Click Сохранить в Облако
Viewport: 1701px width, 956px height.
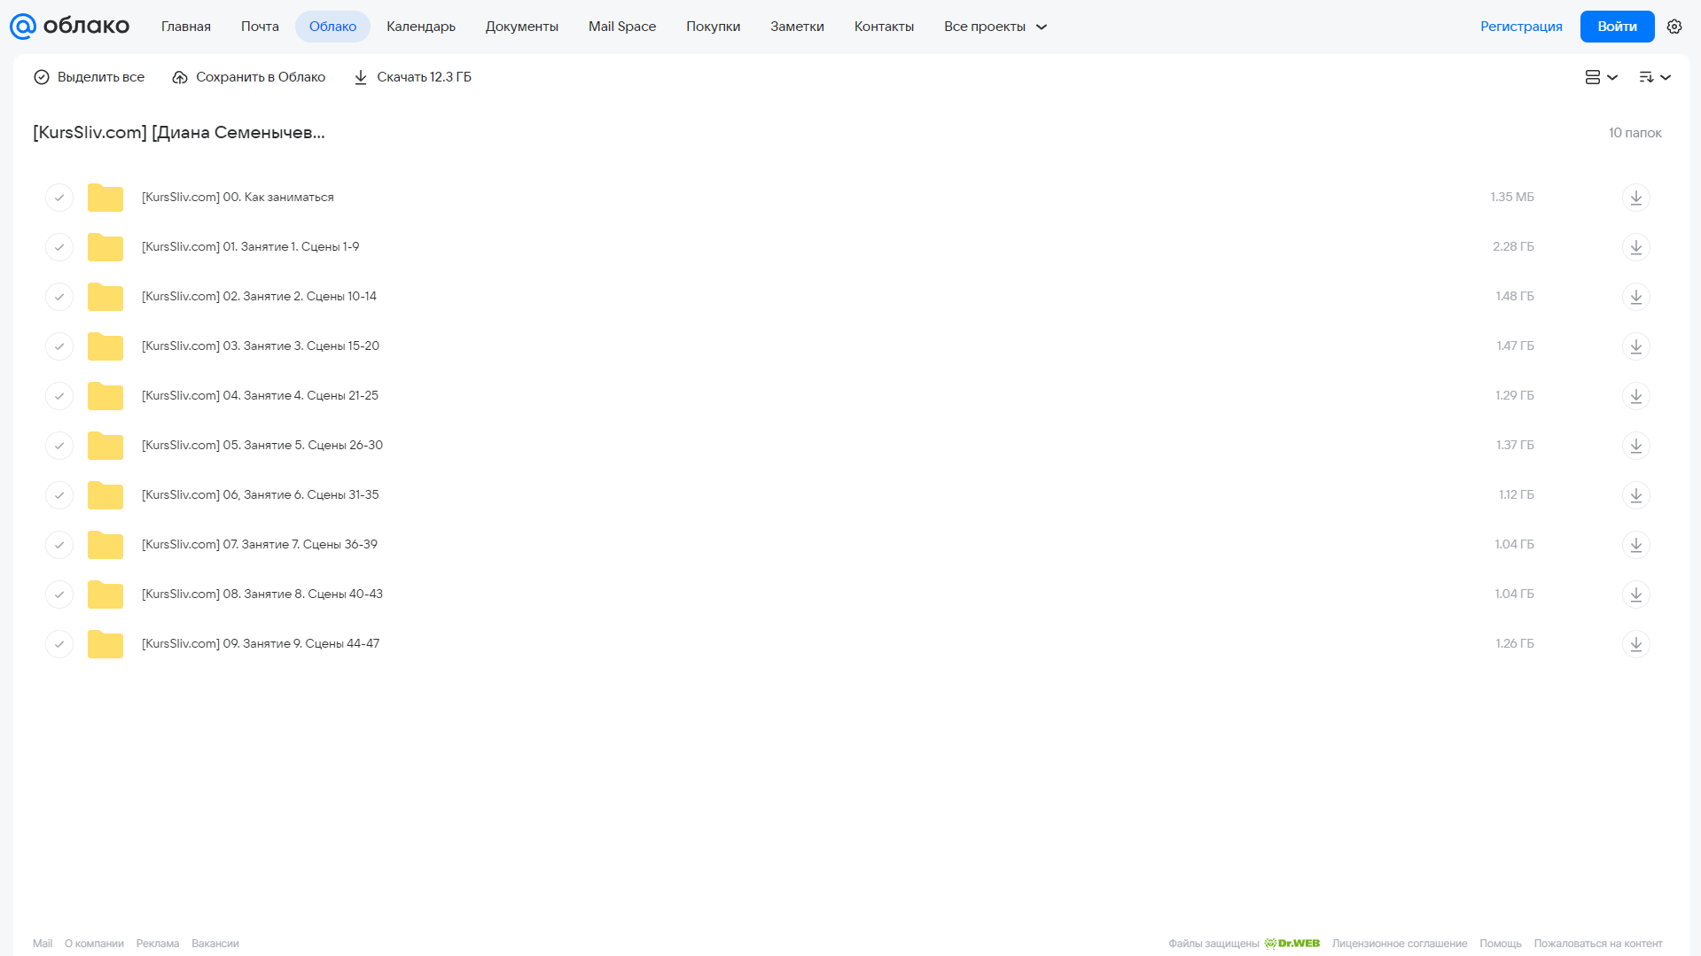click(249, 77)
